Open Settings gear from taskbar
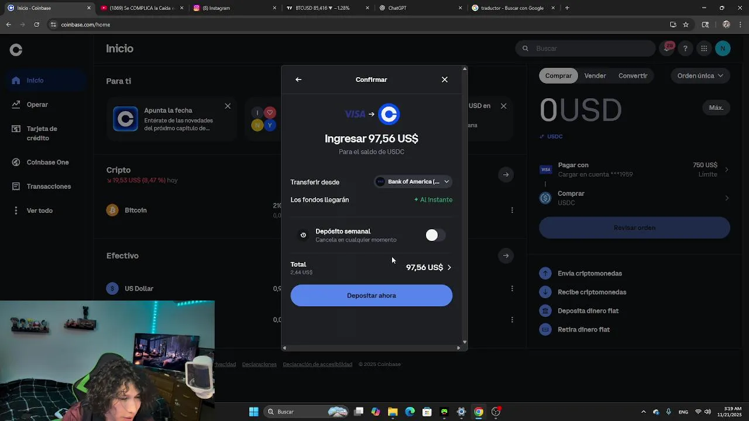Image resolution: width=749 pixels, height=421 pixels. 461,412
